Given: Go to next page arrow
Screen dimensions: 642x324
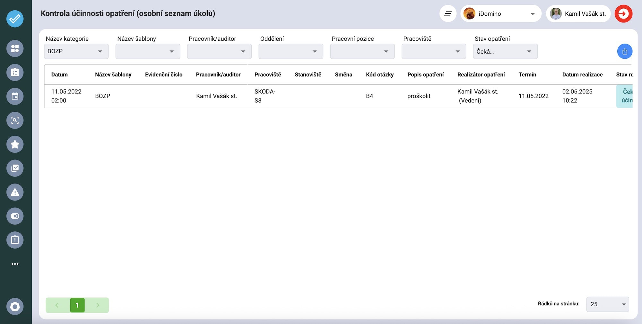Looking at the screenshot, I should click(x=98, y=305).
